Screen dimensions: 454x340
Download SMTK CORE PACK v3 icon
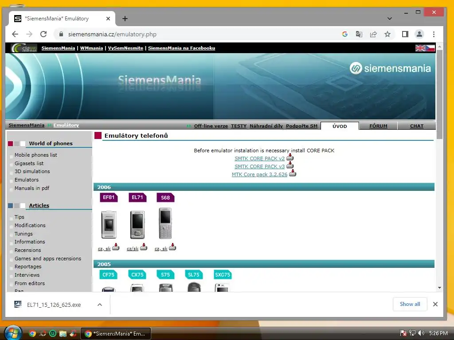click(x=290, y=165)
